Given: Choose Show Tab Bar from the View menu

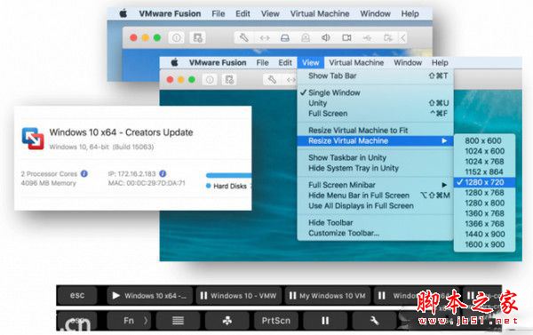Looking at the screenshot, I should click(x=375, y=76).
